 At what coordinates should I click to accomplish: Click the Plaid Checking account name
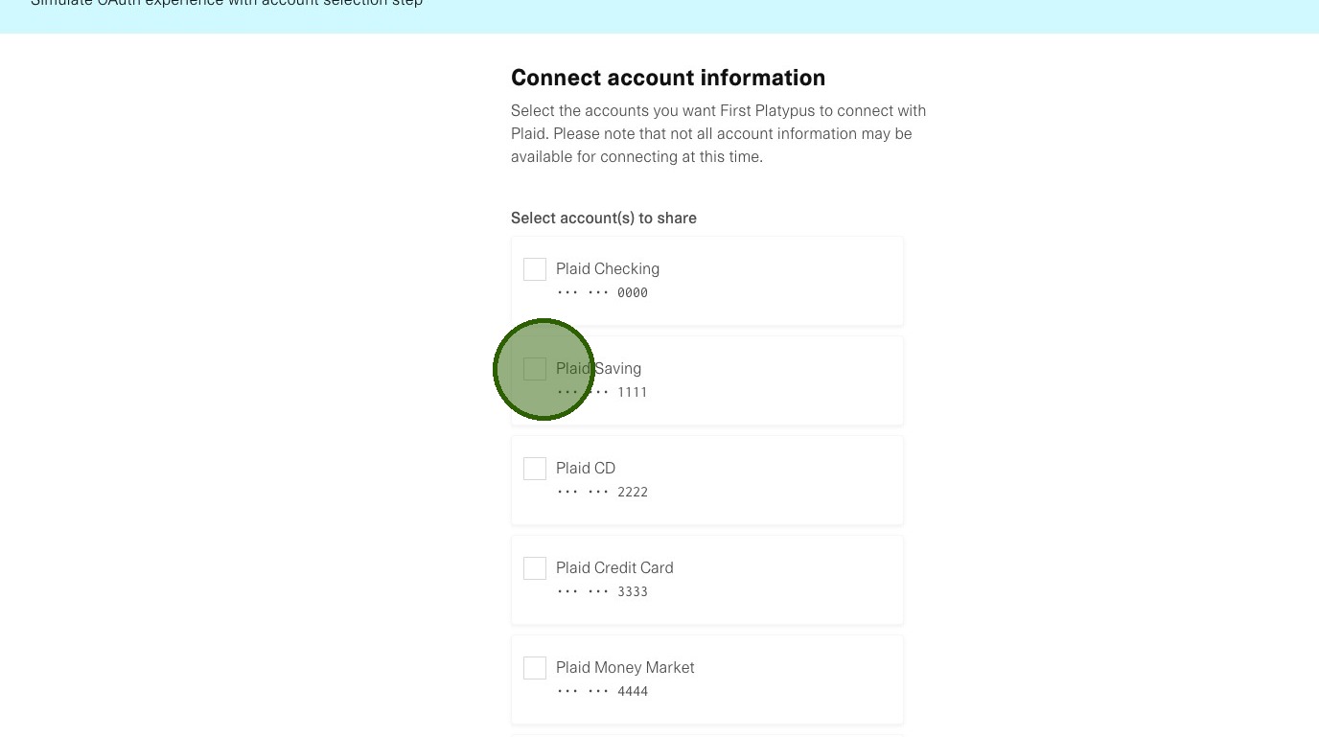[x=608, y=269]
